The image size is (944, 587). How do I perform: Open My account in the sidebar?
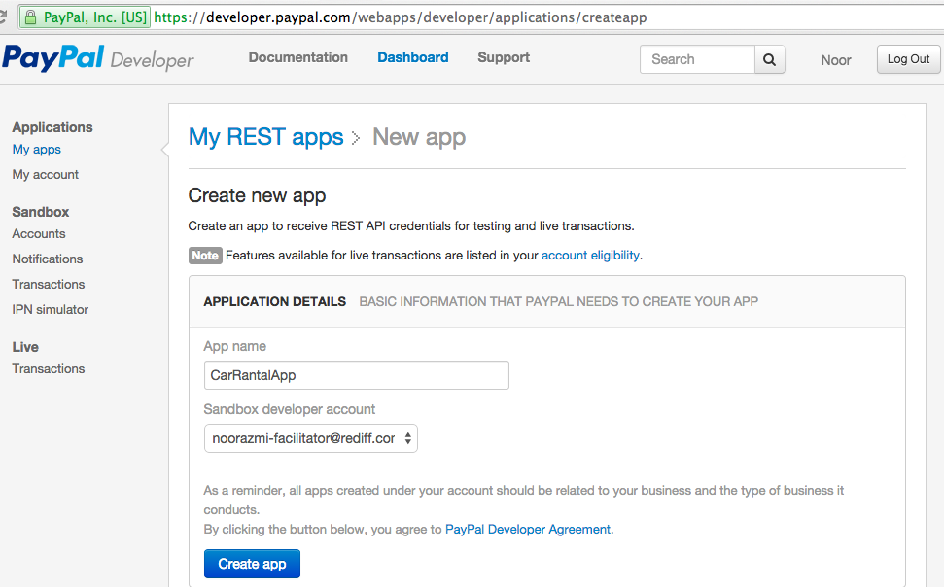click(45, 175)
